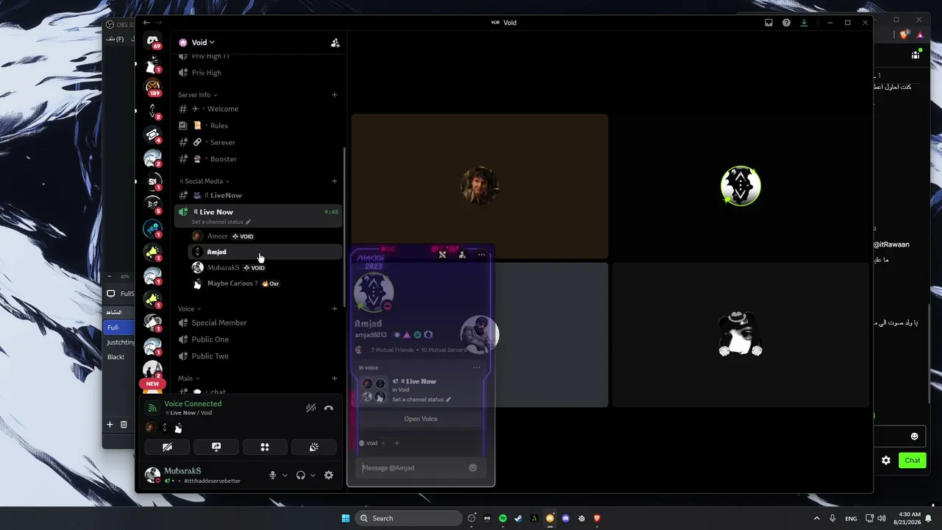Click green Chat button in right window
942x530 pixels.
[913, 460]
